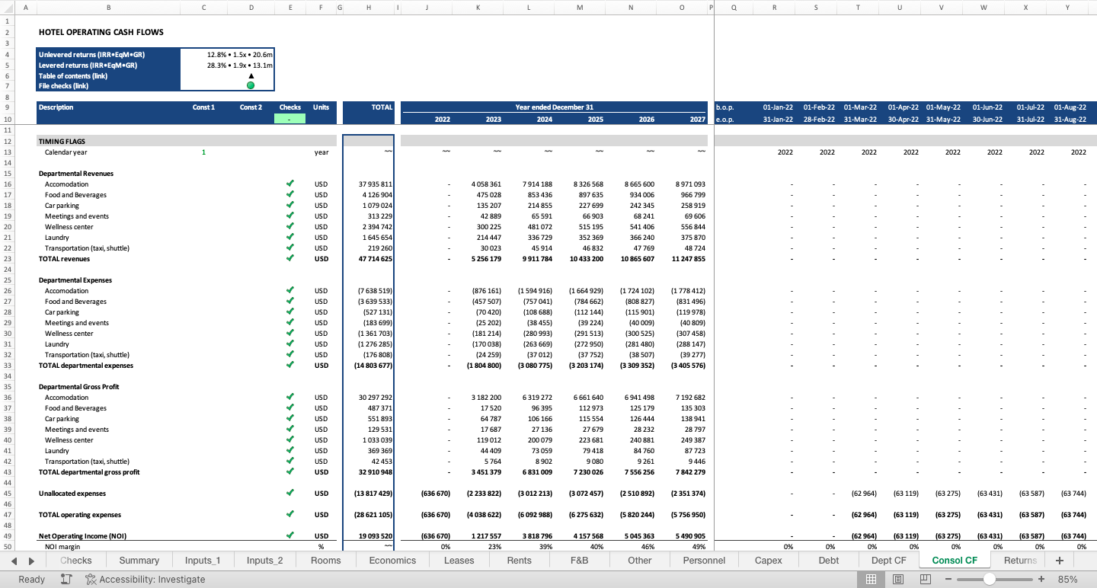Switch to the Personnel sheet tab
Screen dimensions: 1097x588
click(x=704, y=560)
